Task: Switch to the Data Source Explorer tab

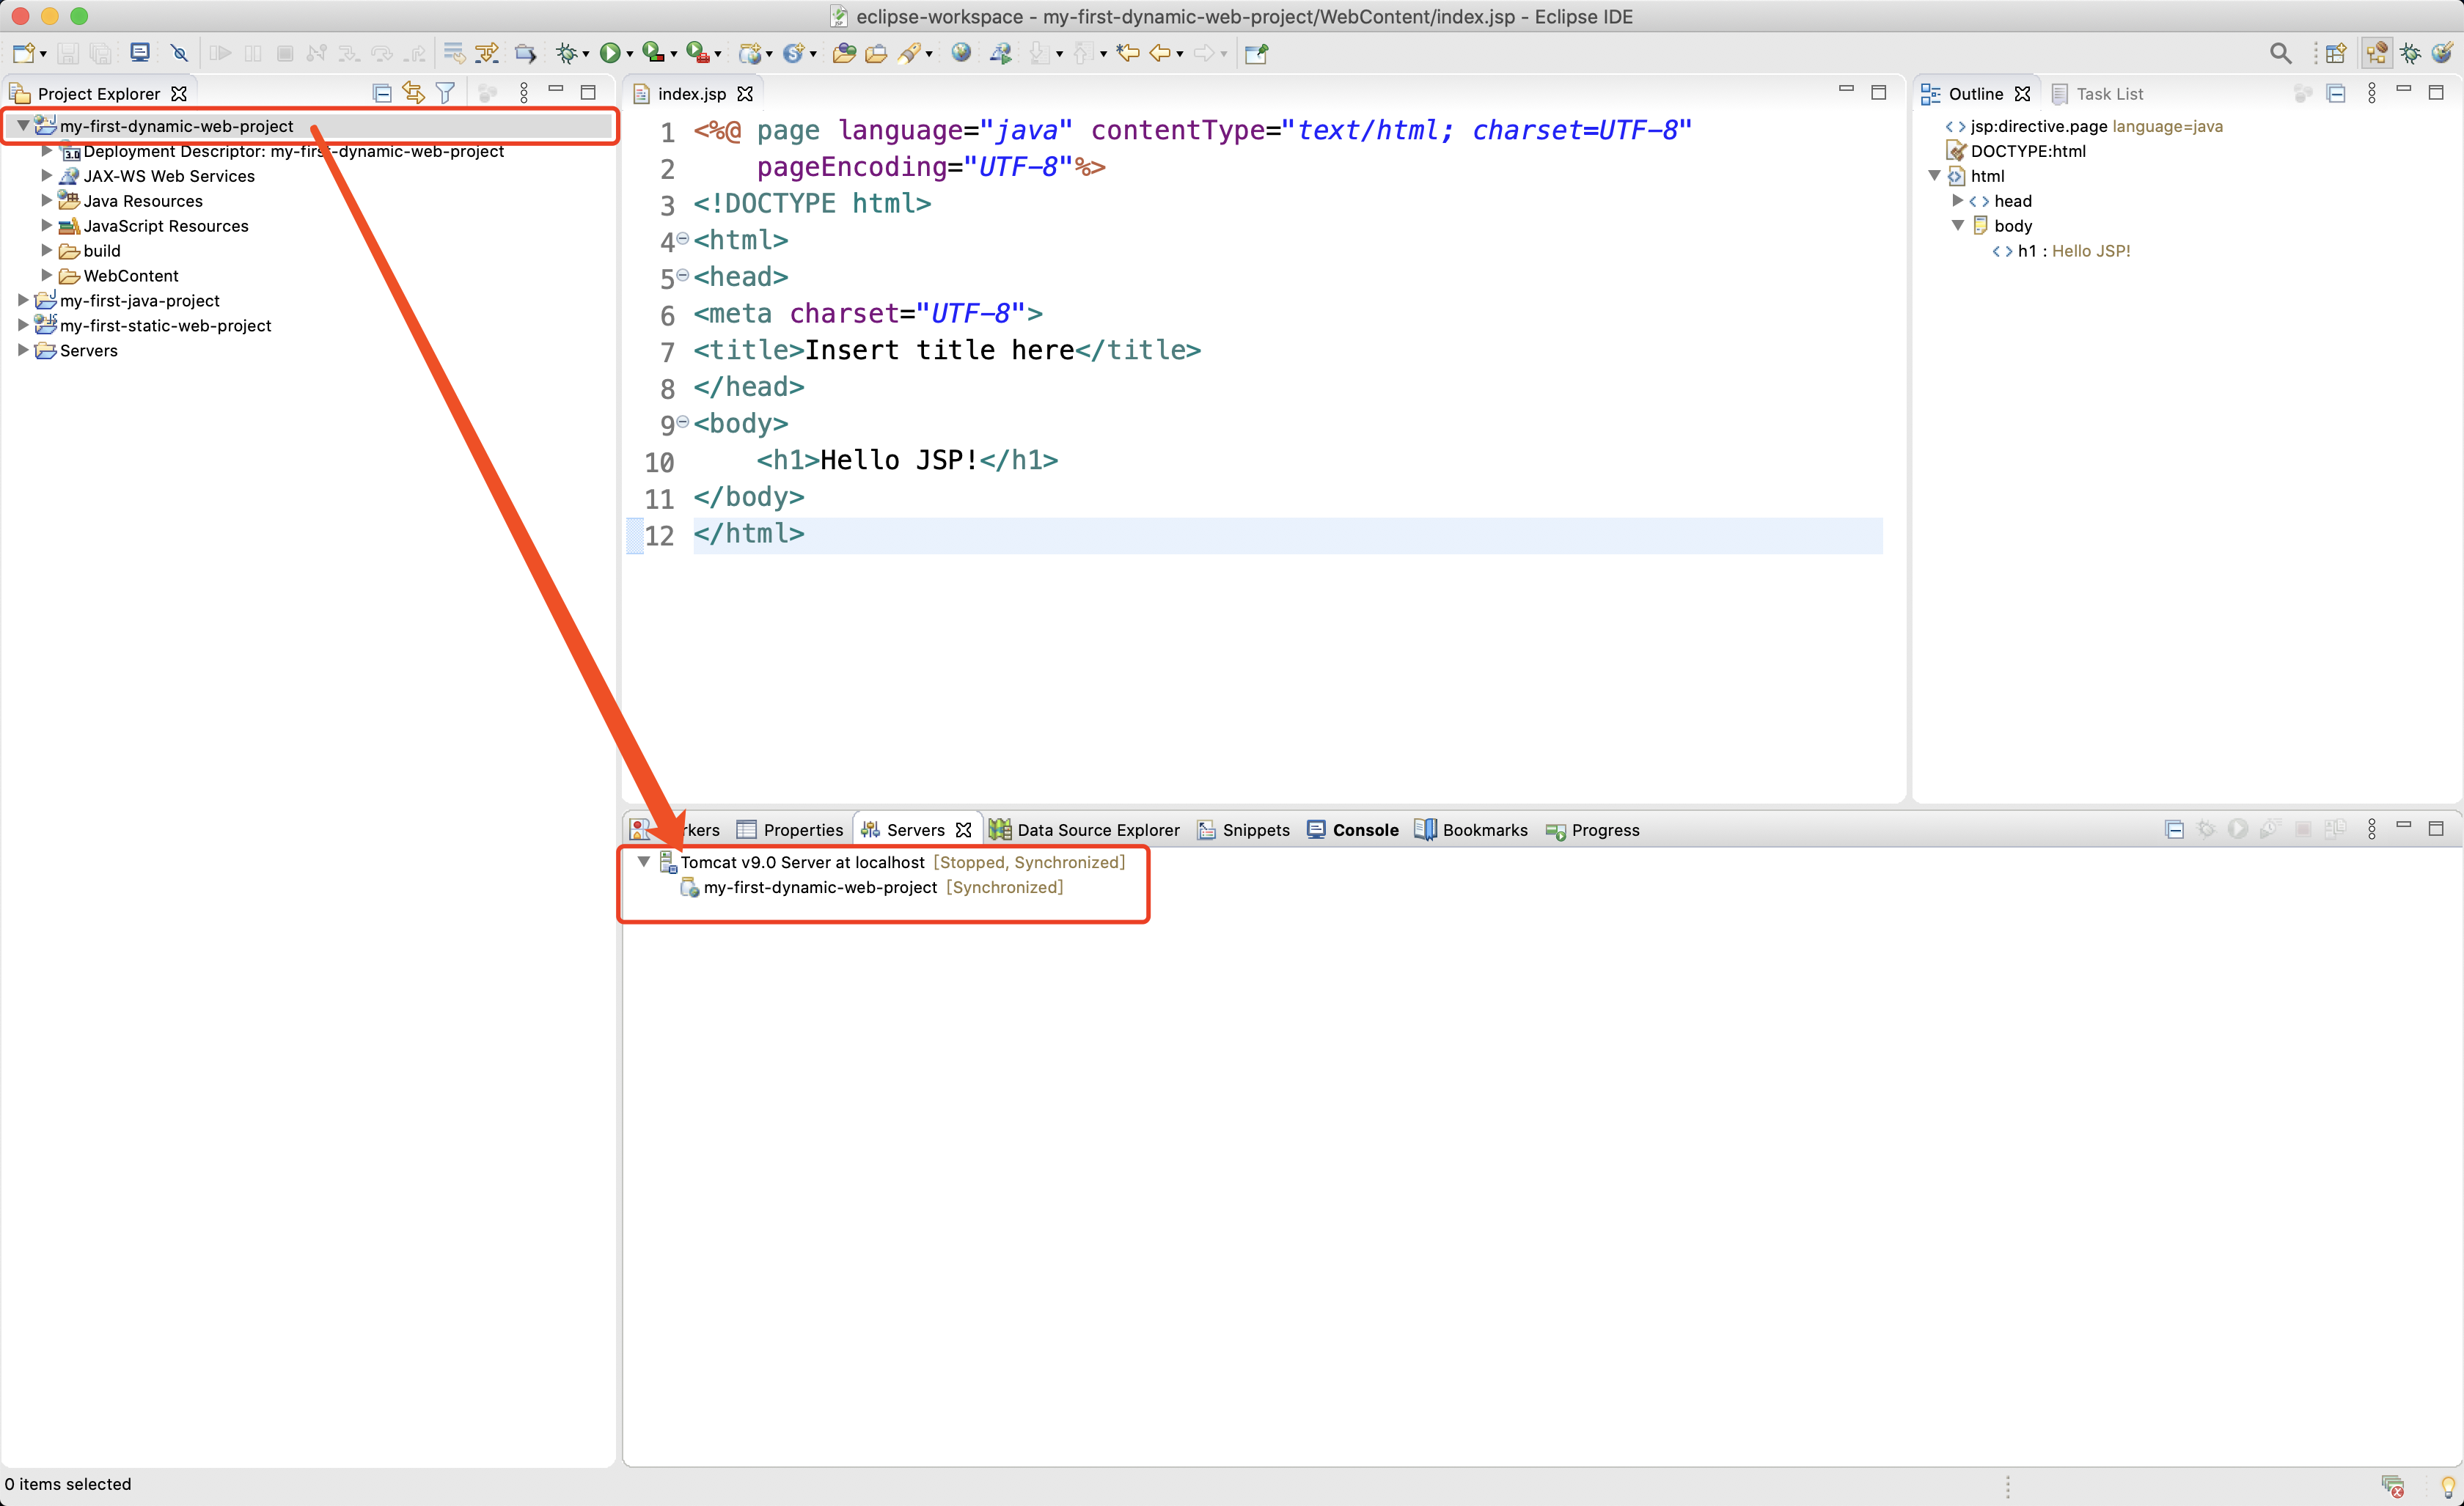Action: pos(1085,830)
